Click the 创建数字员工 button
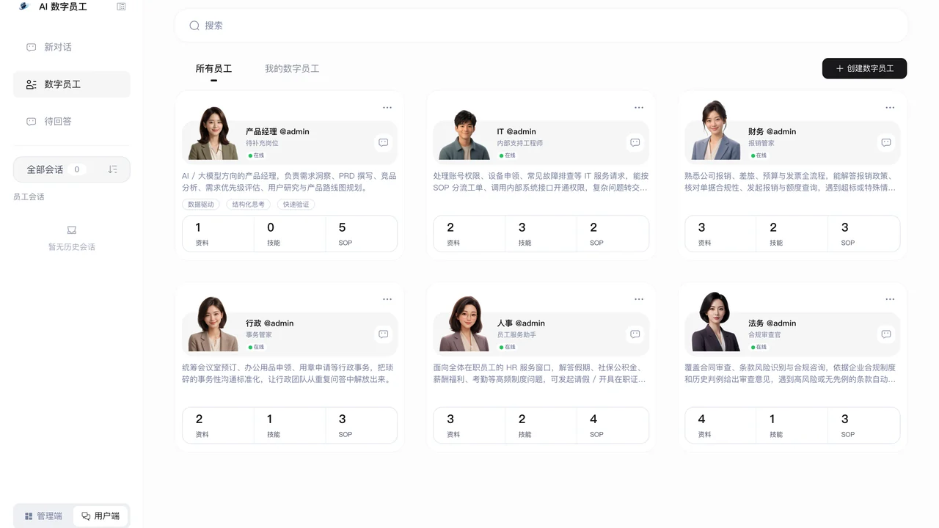 point(864,68)
